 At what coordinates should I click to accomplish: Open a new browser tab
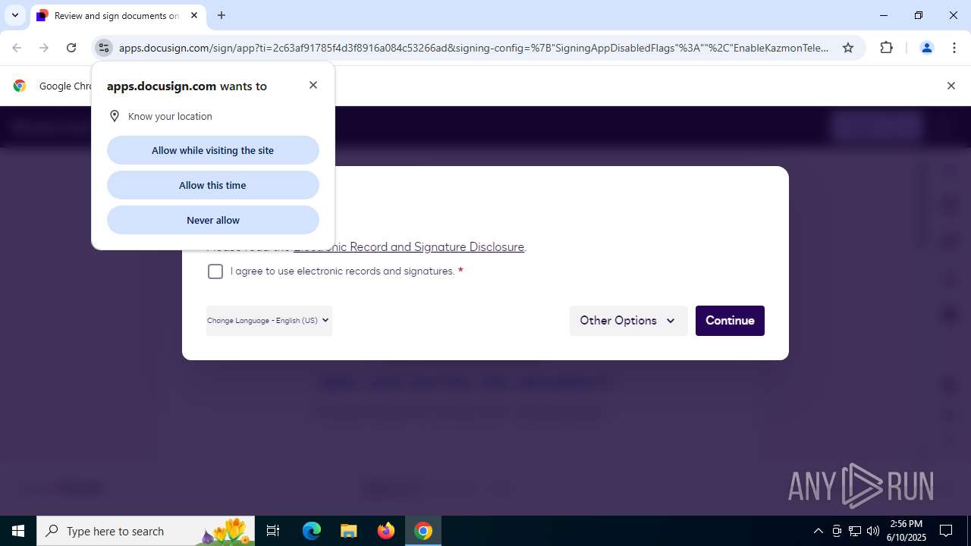[222, 15]
